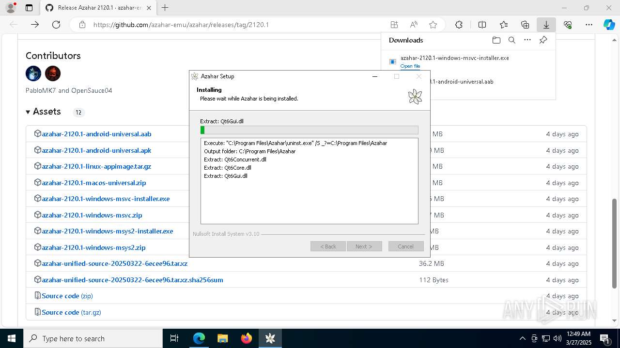This screenshot has width=620, height=348.
Task: Download Source code (zip)
Action: tap(67, 296)
